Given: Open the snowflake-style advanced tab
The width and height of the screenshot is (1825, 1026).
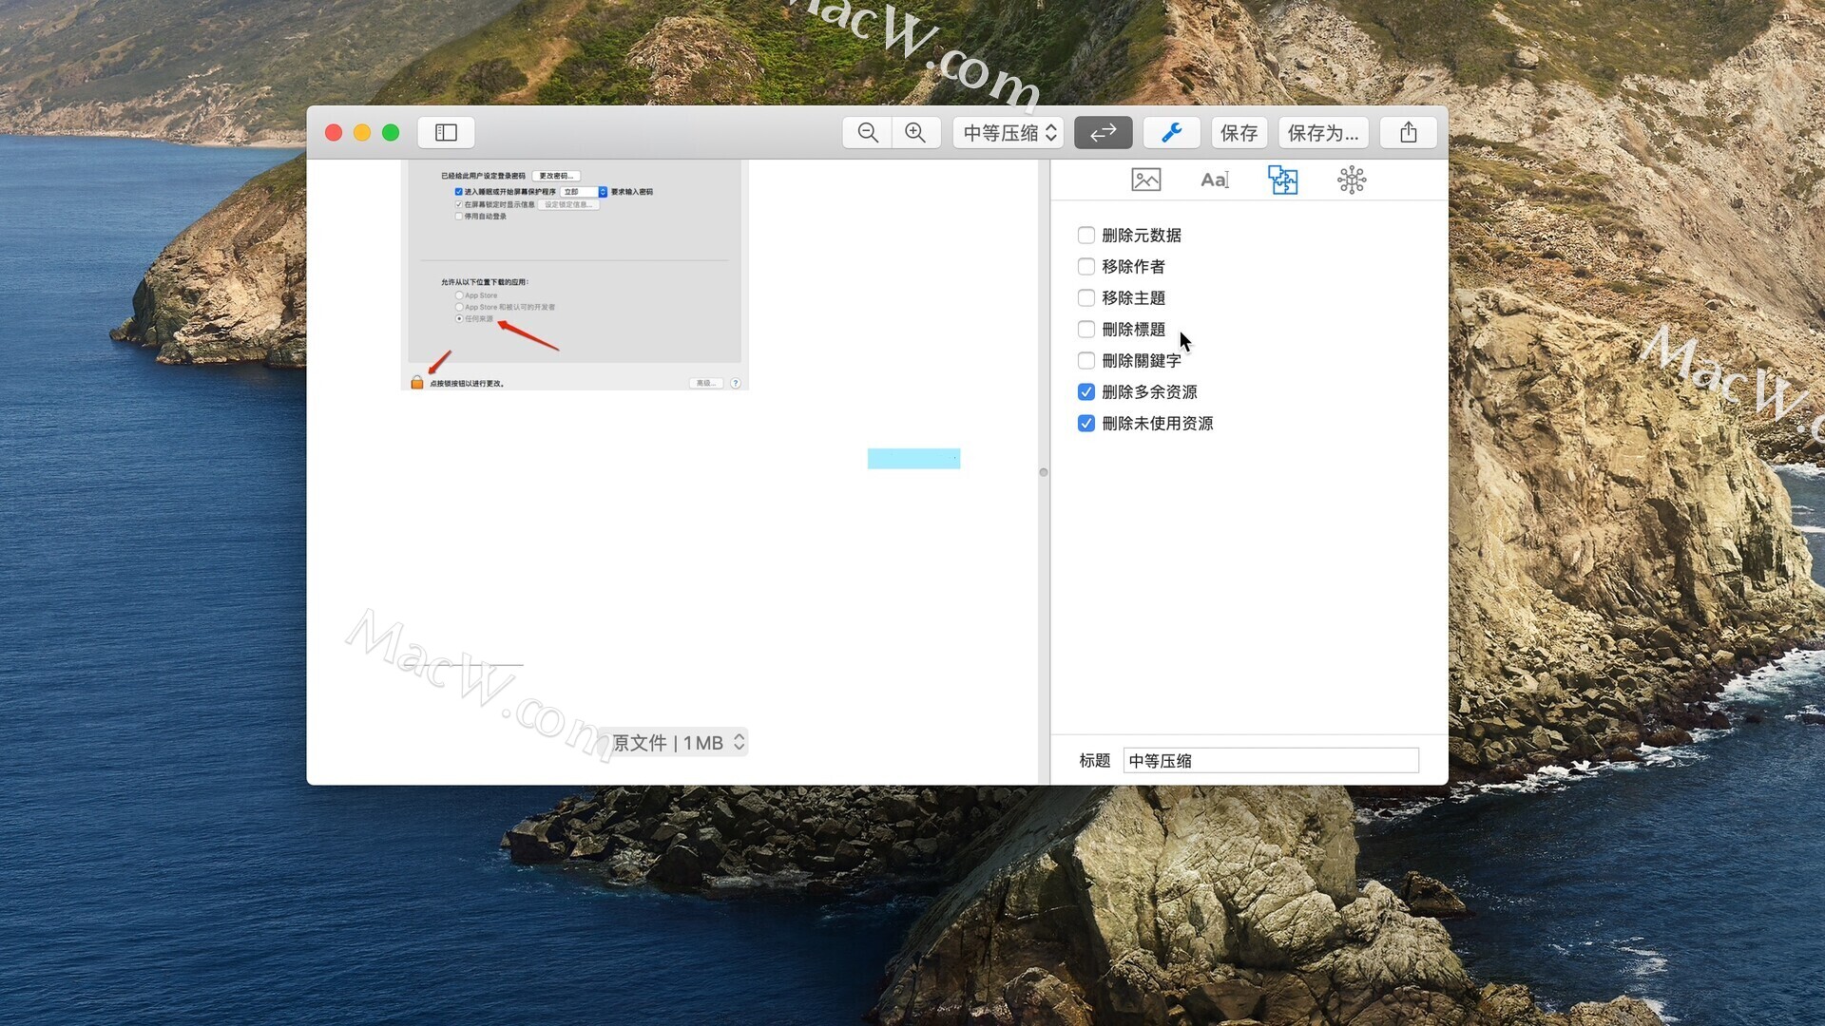Looking at the screenshot, I should tap(1351, 180).
